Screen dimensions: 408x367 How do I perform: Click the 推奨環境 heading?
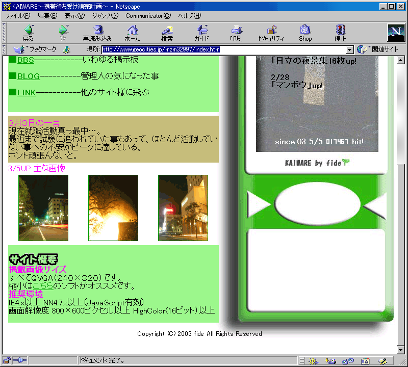click(26, 294)
